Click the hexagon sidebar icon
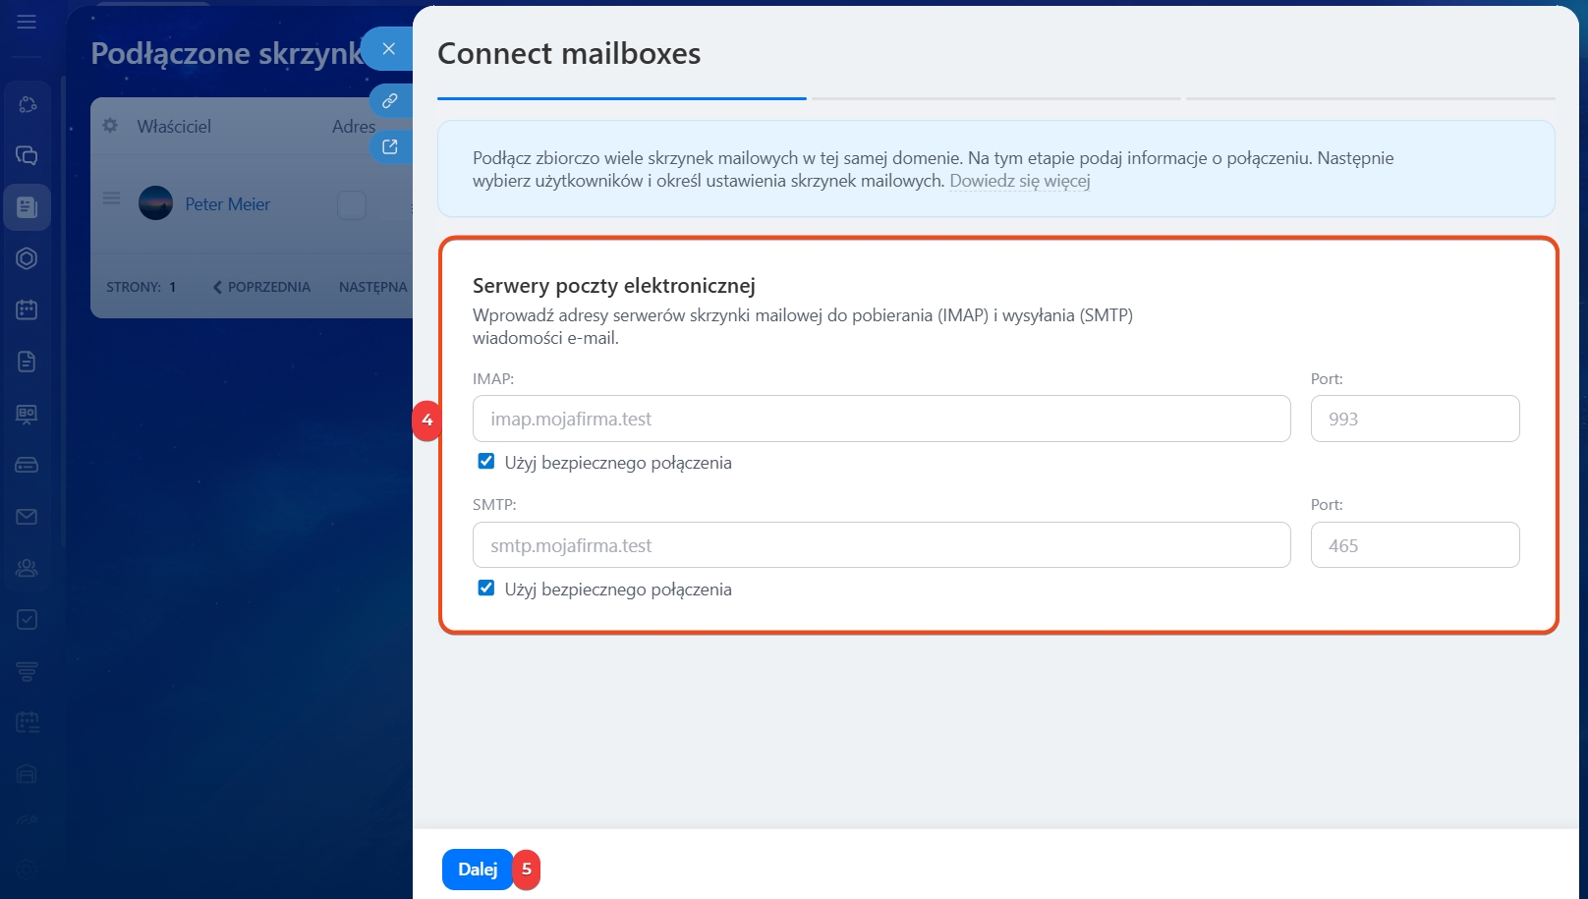 tap(27, 258)
